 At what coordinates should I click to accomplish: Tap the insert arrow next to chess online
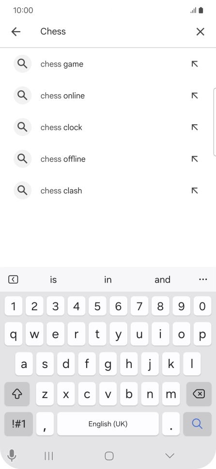pyautogui.click(x=195, y=96)
